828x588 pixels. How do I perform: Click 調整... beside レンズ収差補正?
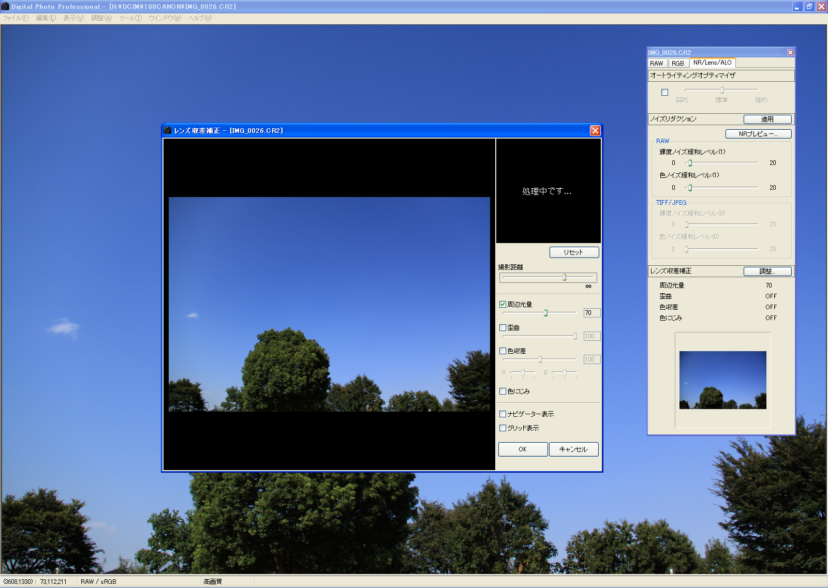point(767,272)
